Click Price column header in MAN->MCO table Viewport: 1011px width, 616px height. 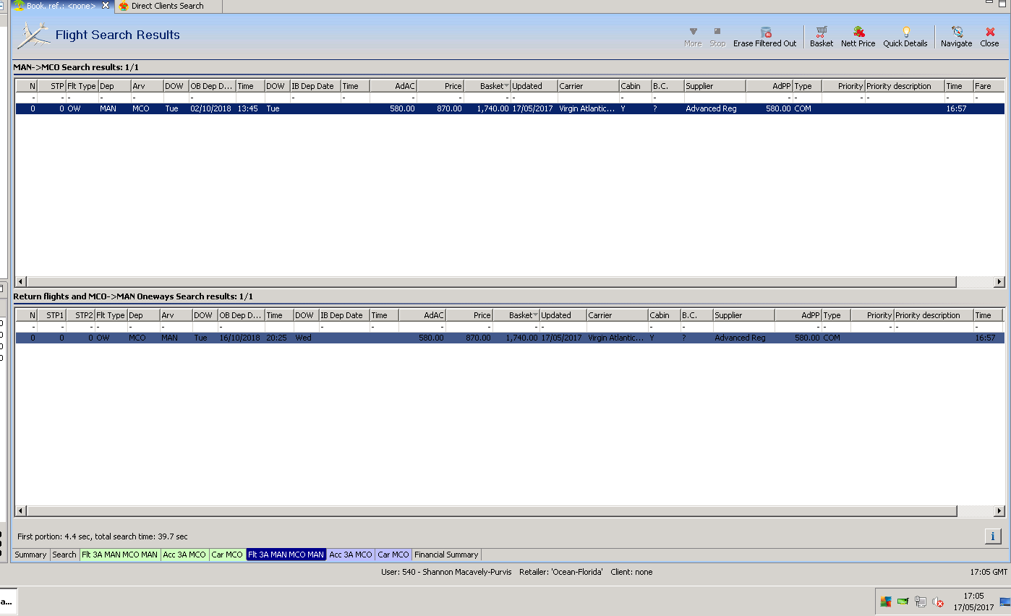440,86
